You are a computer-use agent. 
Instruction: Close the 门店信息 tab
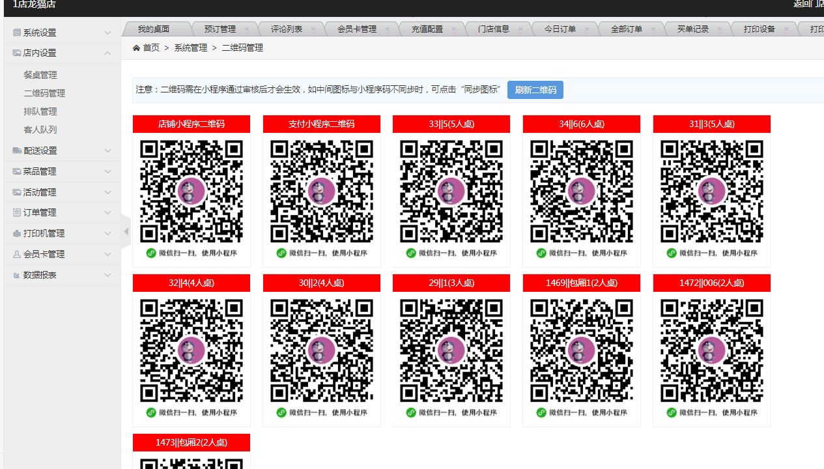click(x=520, y=29)
